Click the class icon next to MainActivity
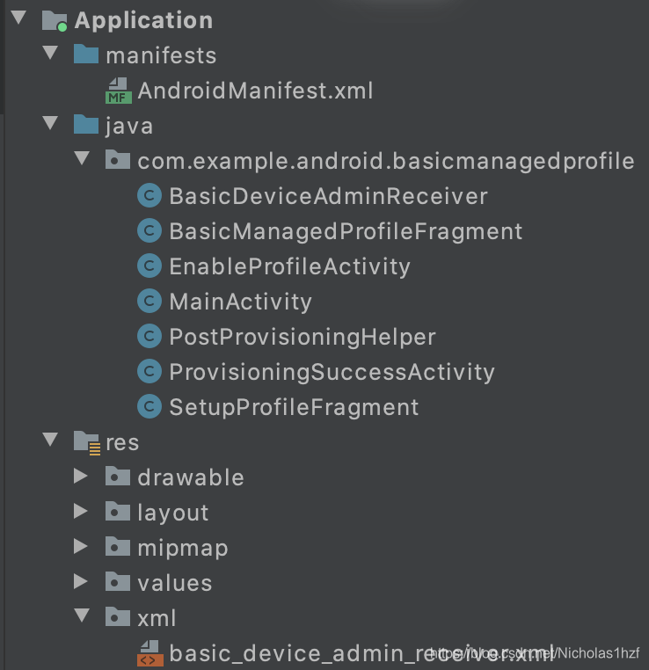The width and height of the screenshot is (649, 670). 149,301
